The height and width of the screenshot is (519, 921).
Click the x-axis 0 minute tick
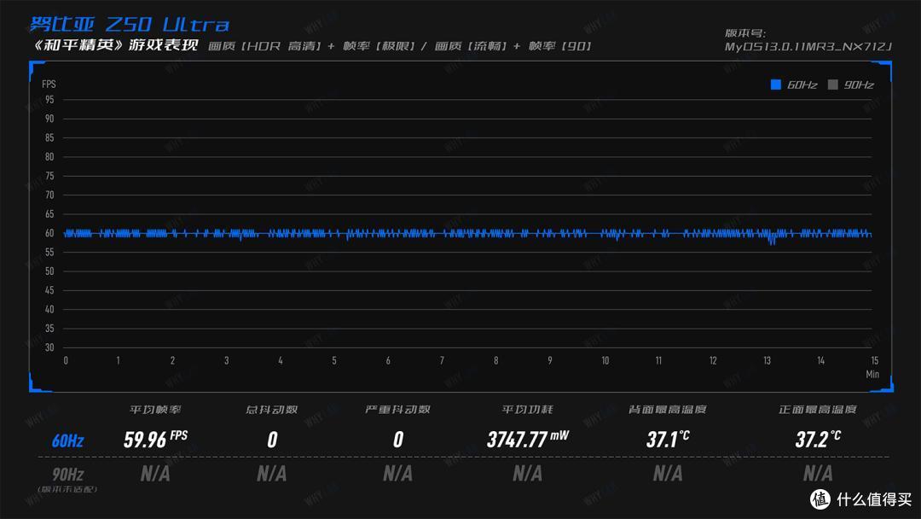(66, 361)
